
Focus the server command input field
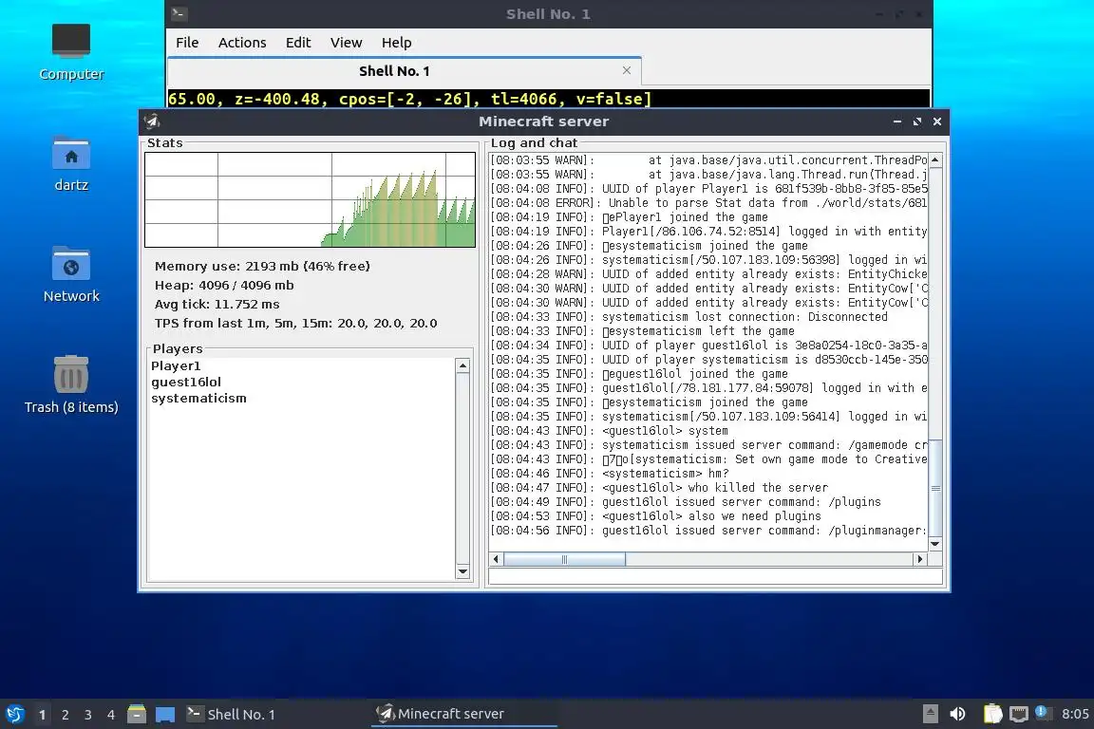tap(716, 577)
